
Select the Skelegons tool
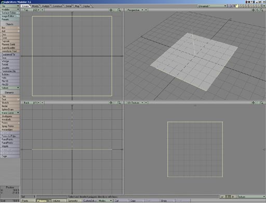[10, 116]
